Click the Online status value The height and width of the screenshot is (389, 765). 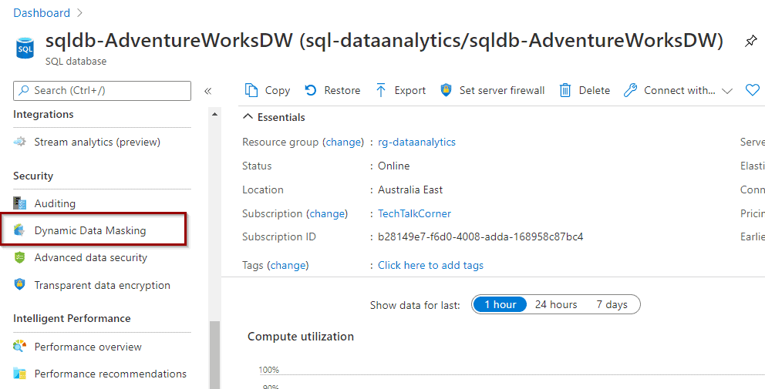[394, 166]
